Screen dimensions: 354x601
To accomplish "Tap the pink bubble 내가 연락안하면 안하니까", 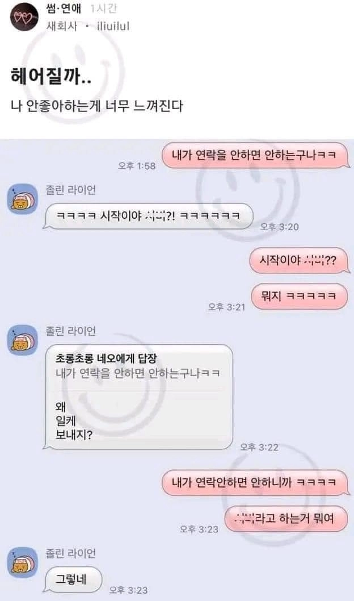I will click(x=255, y=483).
